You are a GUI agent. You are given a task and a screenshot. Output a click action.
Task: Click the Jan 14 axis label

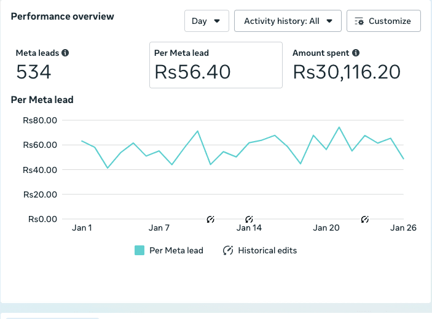pyautogui.click(x=249, y=228)
